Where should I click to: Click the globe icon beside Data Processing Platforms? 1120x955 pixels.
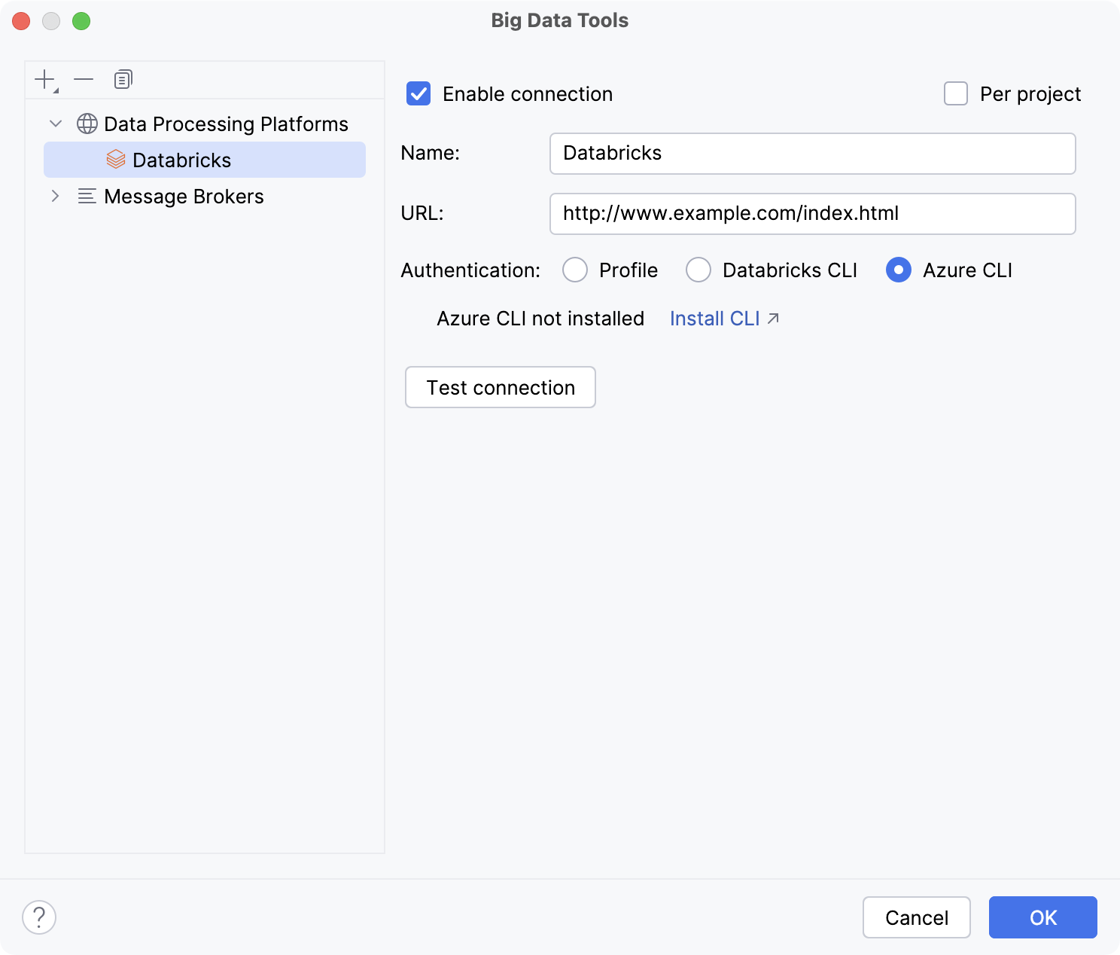tap(87, 124)
